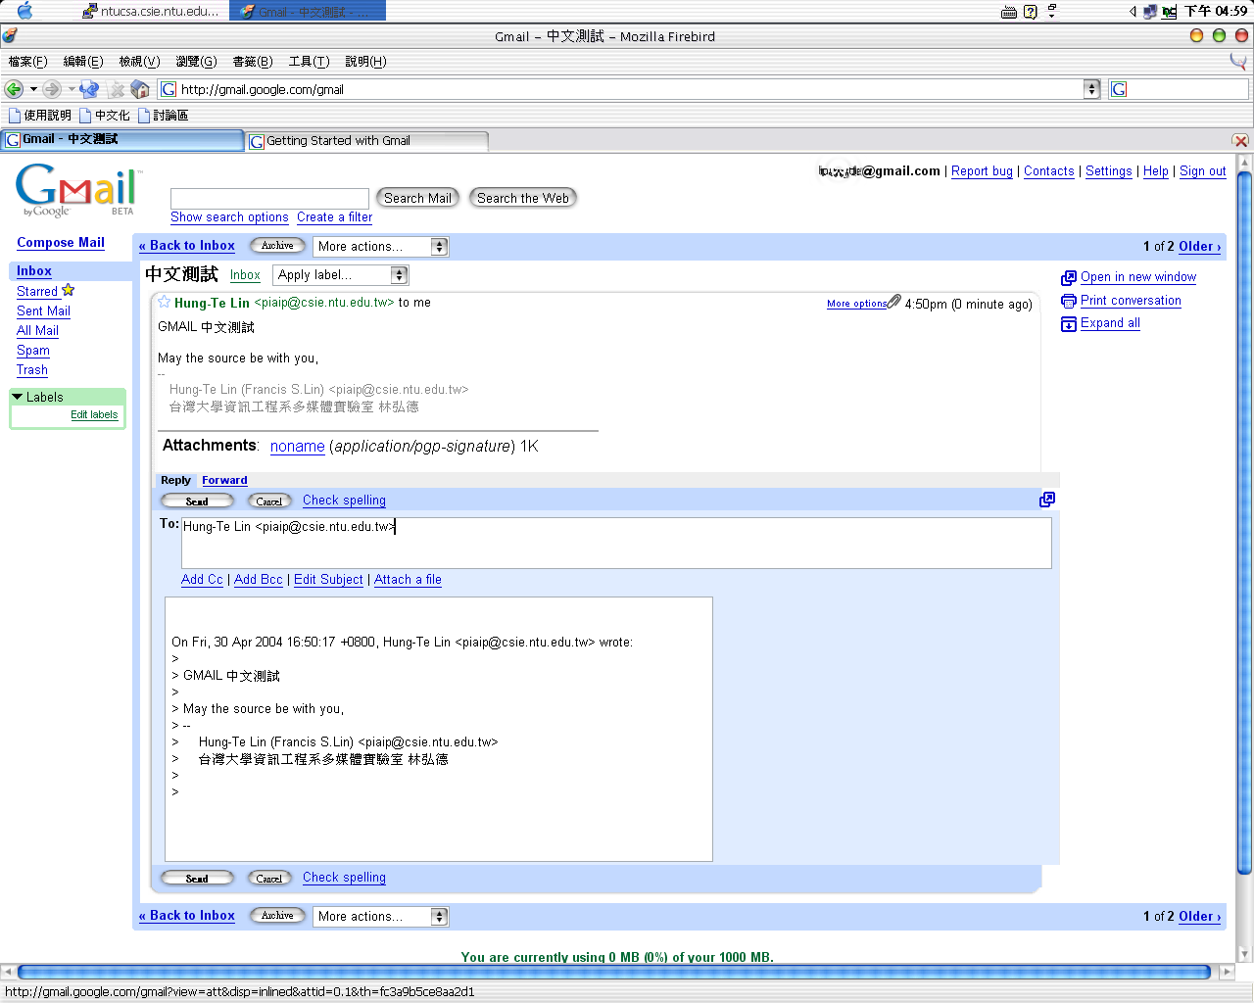Click the Google search engine icon in search bar
The width and height of the screenshot is (1254, 1003).
click(1119, 89)
